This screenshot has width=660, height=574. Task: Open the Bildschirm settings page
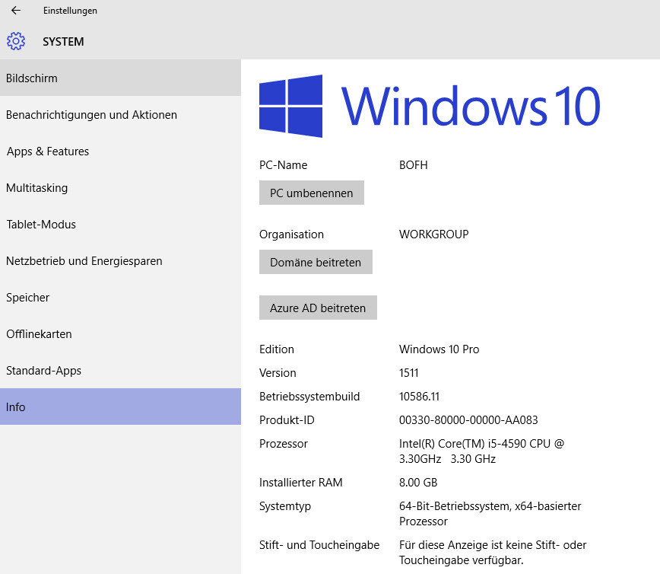tap(120, 78)
